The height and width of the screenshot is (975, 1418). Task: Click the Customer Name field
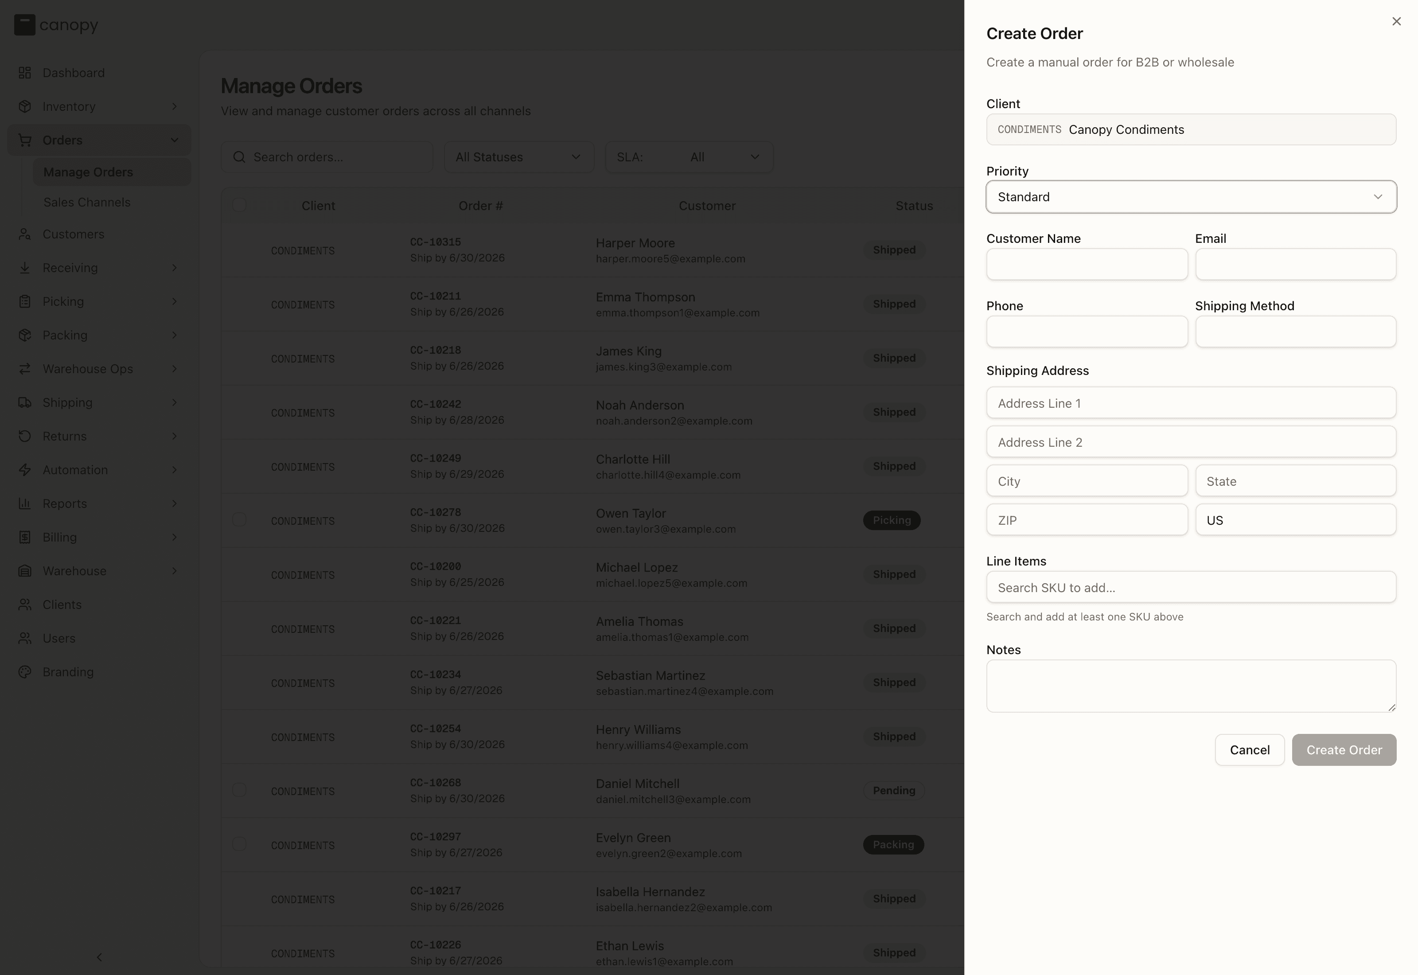(x=1087, y=264)
